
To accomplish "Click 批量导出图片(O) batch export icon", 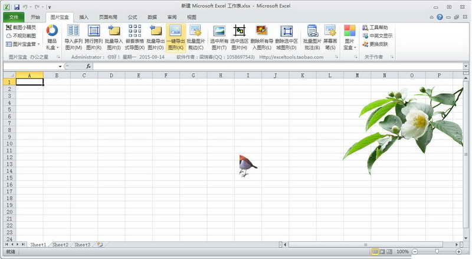I will tap(156, 38).
